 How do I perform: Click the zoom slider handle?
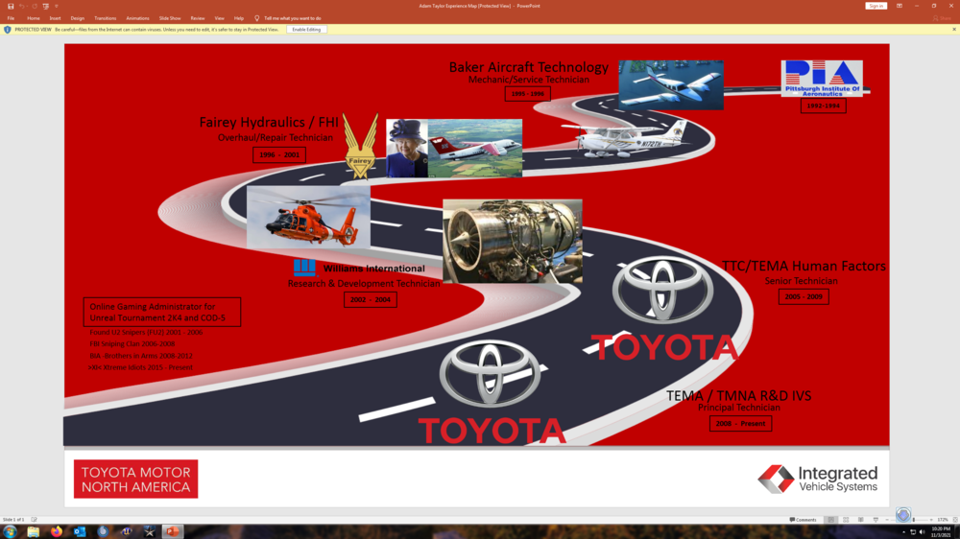tap(914, 520)
